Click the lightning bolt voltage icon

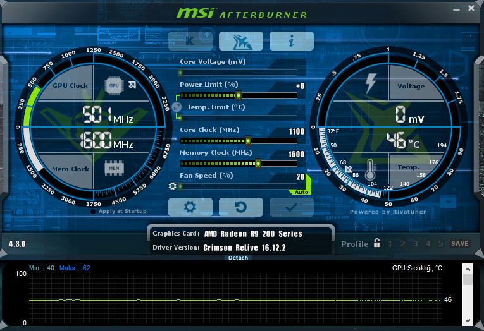[x=370, y=83]
